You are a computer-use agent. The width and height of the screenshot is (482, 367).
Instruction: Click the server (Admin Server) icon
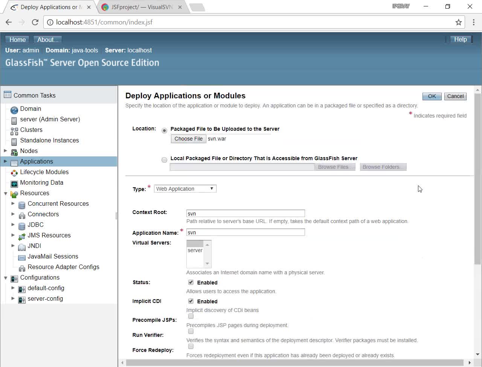(14, 121)
